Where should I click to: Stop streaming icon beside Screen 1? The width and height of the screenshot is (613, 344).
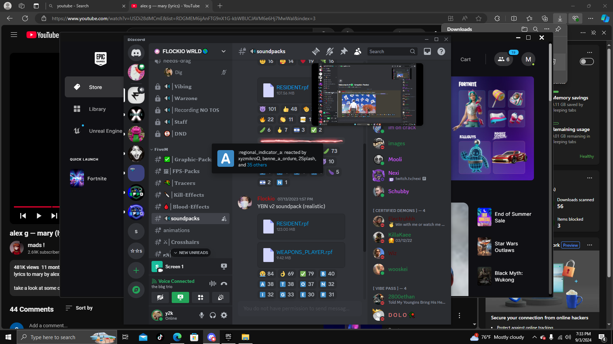[x=224, y=266]
